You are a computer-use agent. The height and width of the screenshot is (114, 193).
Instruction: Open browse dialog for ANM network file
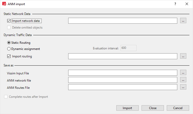click(183, 80)
